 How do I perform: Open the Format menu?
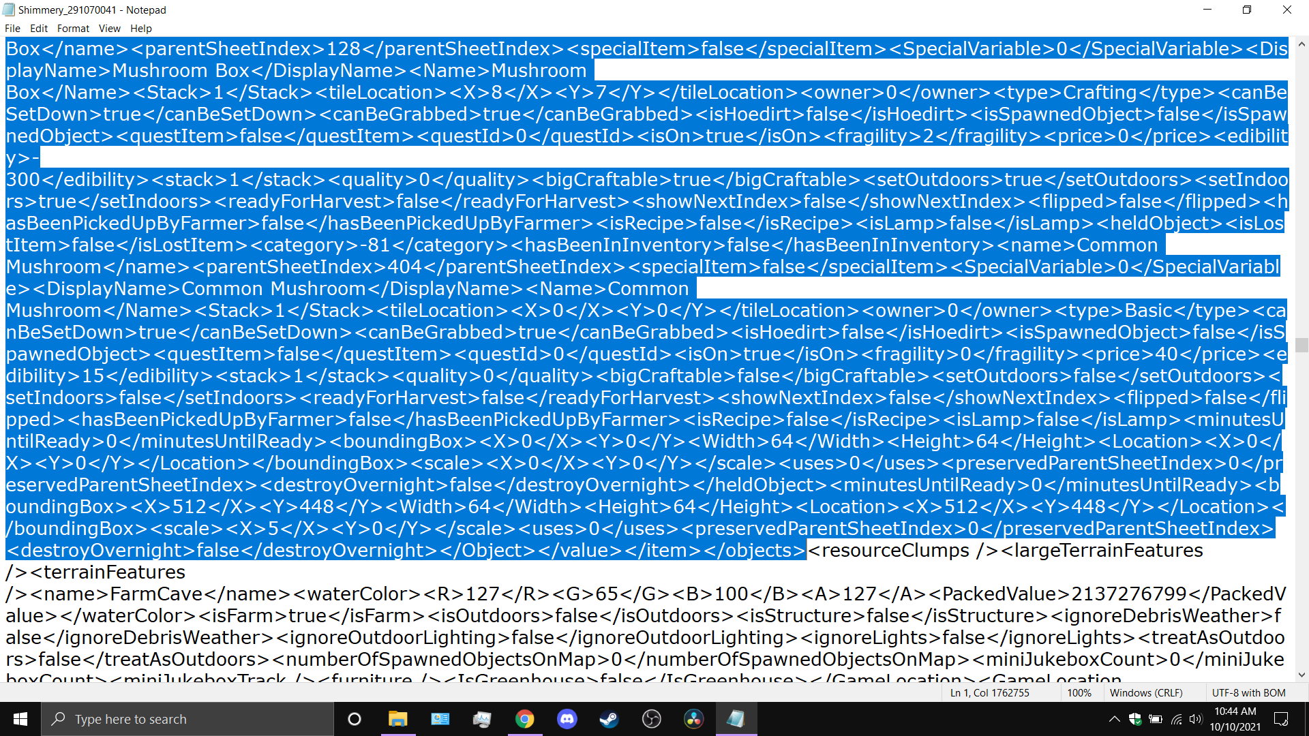click(x=73, y=29)
